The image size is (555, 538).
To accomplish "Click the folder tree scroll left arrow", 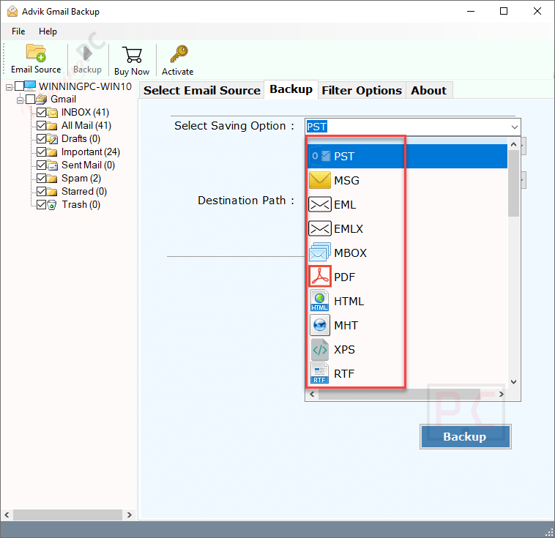I will click(x=7, y=515).
